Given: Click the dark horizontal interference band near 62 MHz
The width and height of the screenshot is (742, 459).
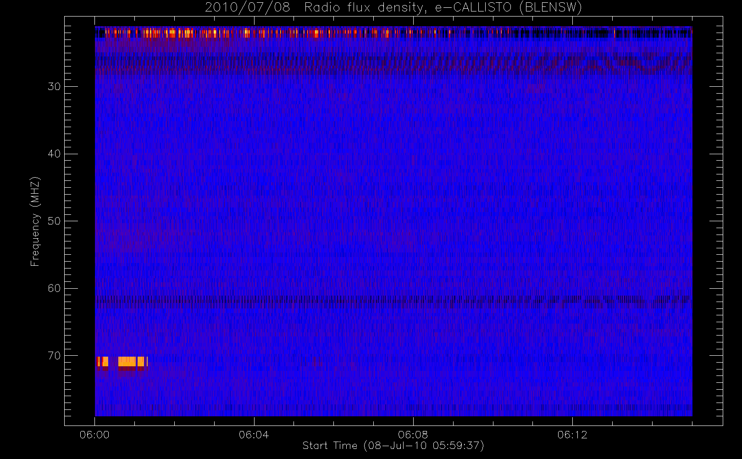Looking at the screenshot, I should pos(393,299).
